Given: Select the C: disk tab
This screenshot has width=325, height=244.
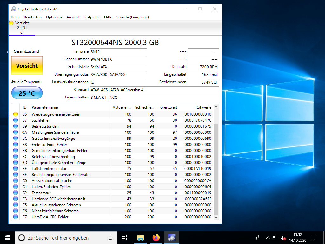Looking at the screenshot, I should (22, 28).
